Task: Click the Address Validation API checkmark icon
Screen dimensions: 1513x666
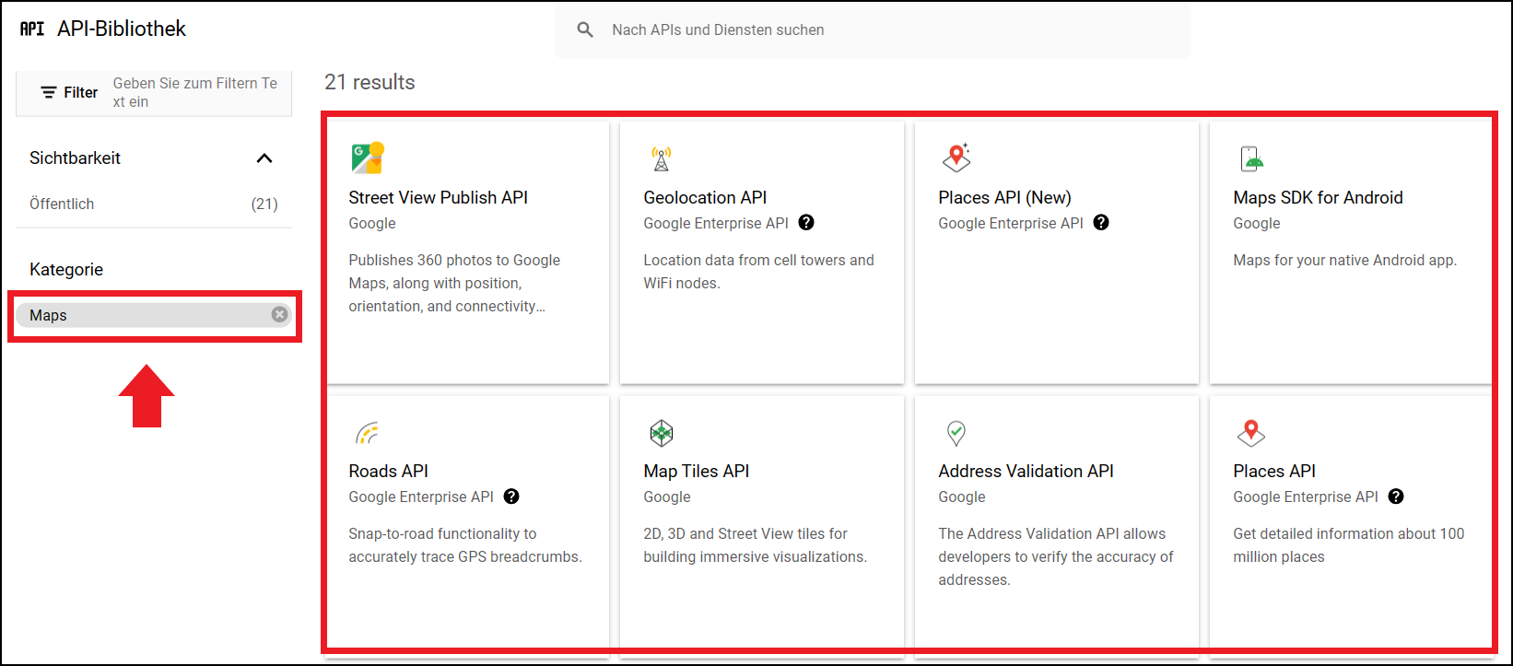Action: click(x=956, y=432)
